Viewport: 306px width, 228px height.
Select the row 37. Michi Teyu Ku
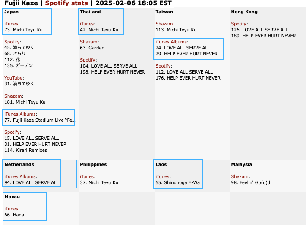(x=99, y=182)
